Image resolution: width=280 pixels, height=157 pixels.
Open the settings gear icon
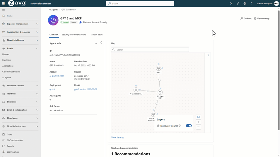click(x=245, y=4)
